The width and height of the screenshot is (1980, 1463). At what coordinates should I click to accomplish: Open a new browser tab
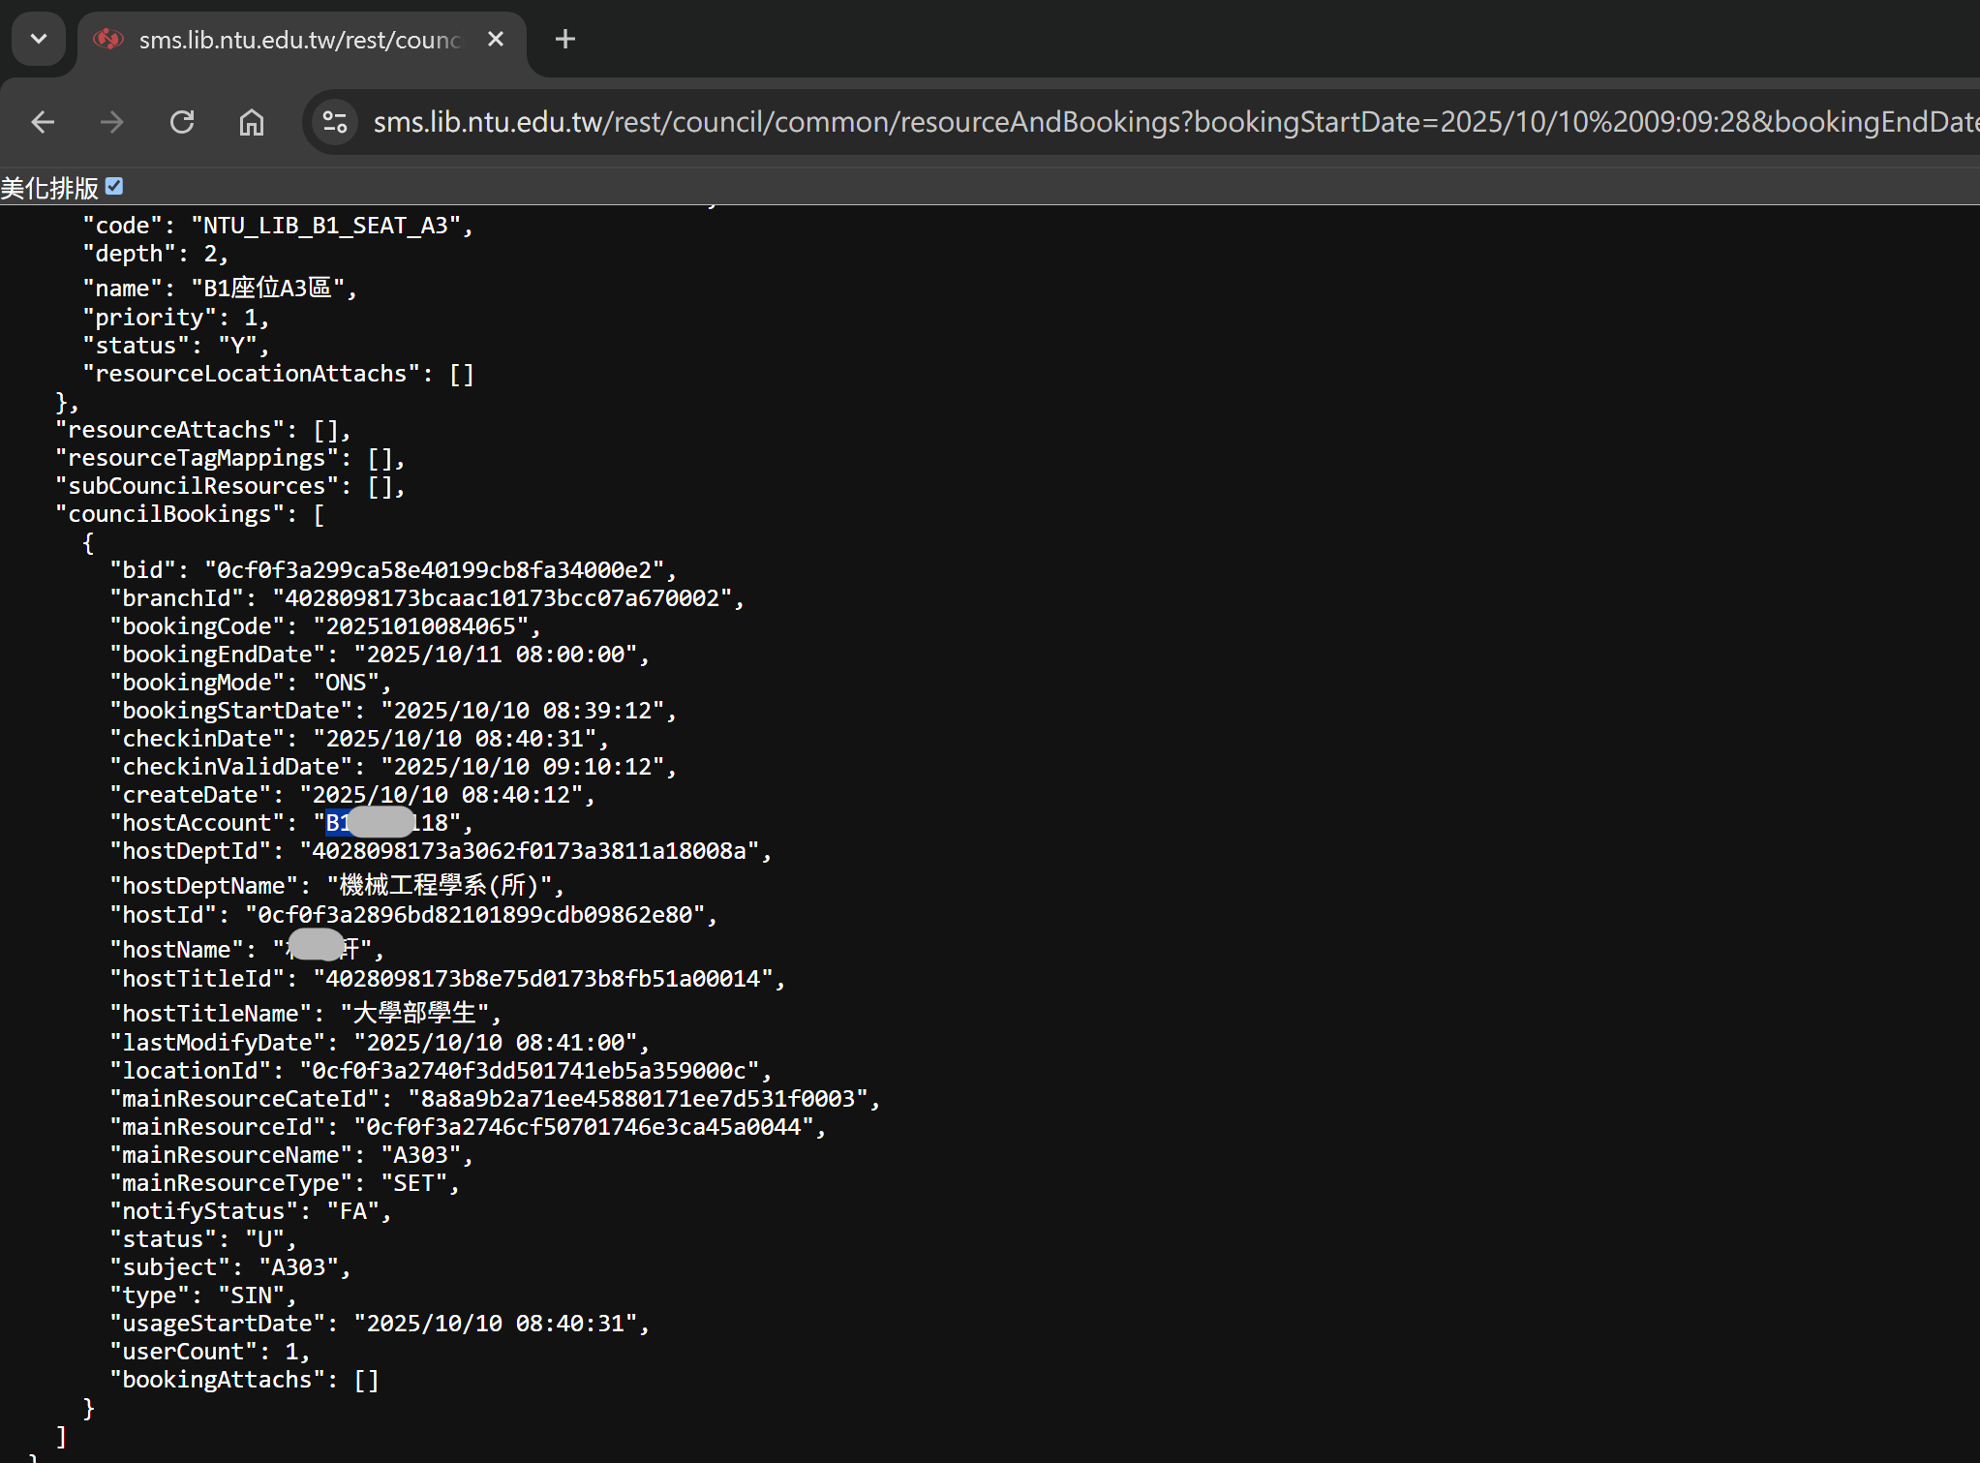(x=565, y=40)
